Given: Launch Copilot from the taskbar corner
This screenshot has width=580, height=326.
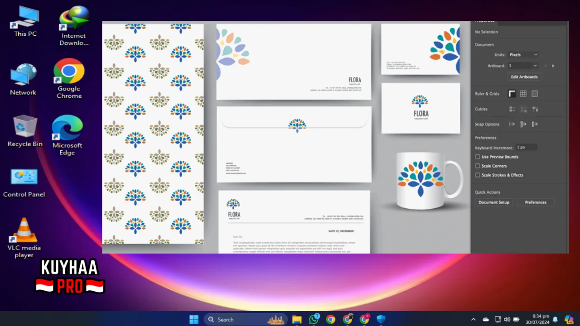Looking at the screenshot, I should click(x=569, y=319).
